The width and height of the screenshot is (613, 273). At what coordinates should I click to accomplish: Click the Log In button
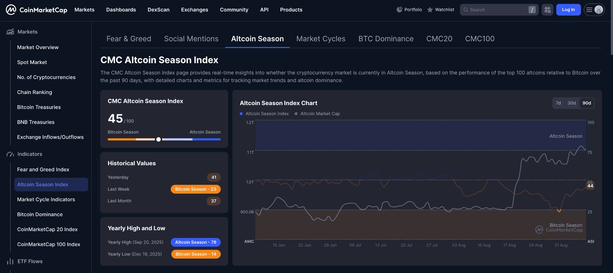[568, 10]
